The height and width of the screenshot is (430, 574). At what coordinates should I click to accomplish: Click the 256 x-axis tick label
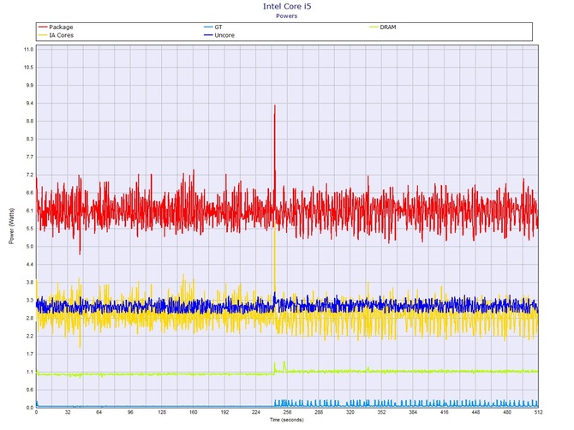point(287,412)
